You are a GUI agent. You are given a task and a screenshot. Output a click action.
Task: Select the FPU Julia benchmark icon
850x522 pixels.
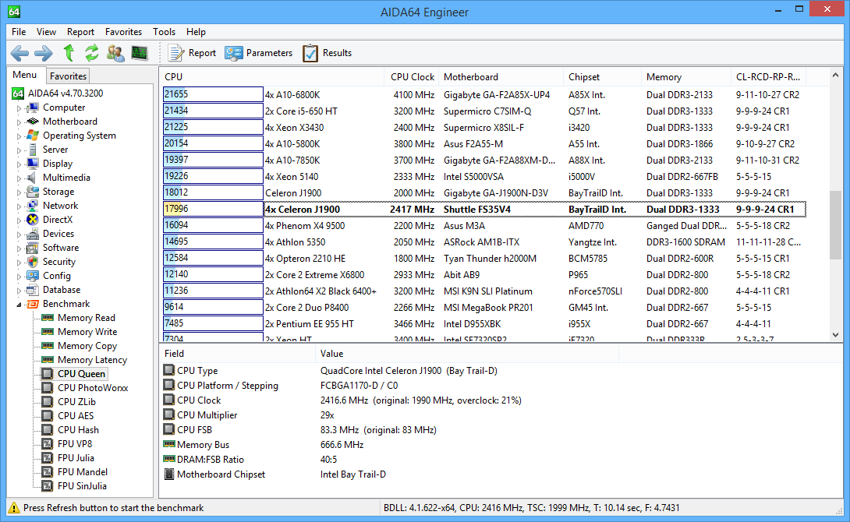click(x=48, y=458)
